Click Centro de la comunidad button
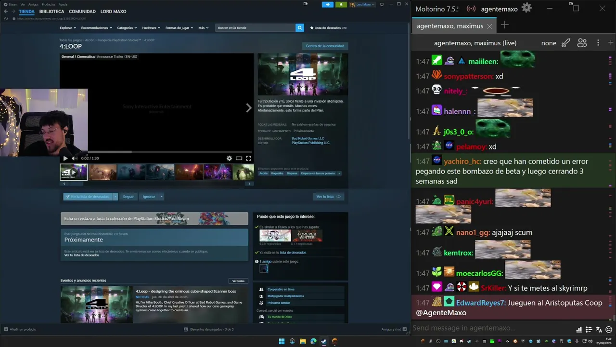The width and height of the screenshot is (616, 347). click(x=325, y=46)
